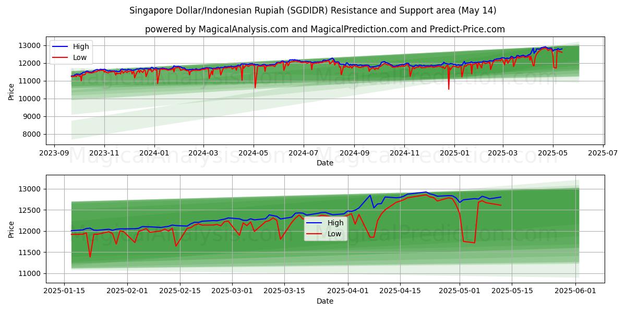Click the bottom chart 'Price' axis label
Screen dimensions: 626x313
[x=11, y=229]
